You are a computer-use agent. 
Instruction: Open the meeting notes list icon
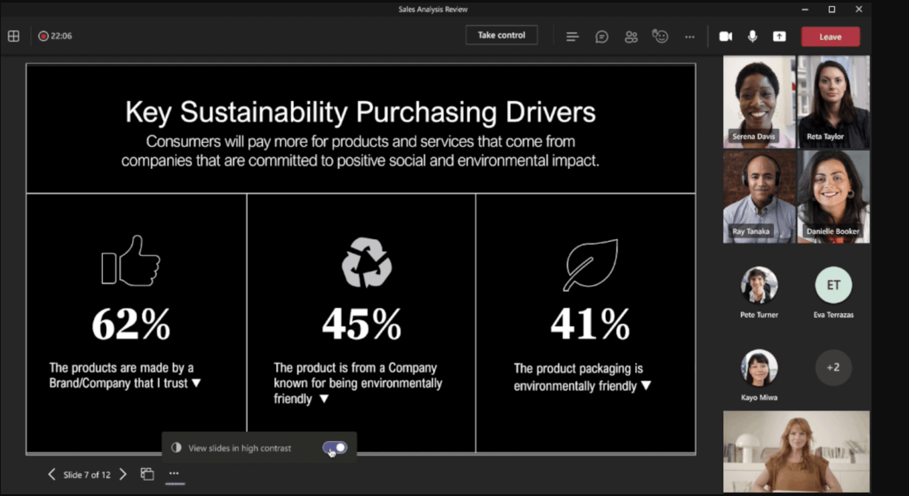pyautogui.click(x=572, y=37)
